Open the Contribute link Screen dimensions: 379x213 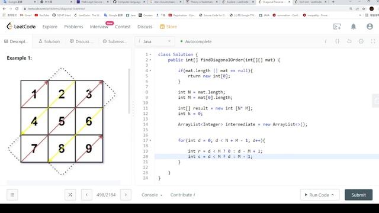point(182,195)
